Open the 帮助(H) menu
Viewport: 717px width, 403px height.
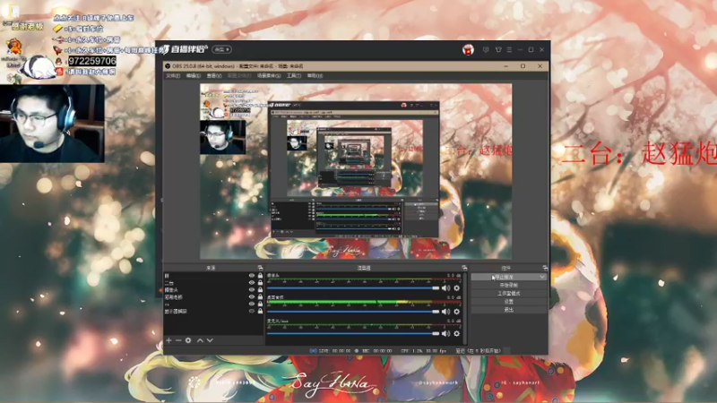pyautogui.click(x=315, y=76)
